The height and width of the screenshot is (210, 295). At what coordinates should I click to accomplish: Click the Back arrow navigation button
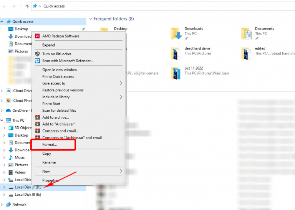5,6
